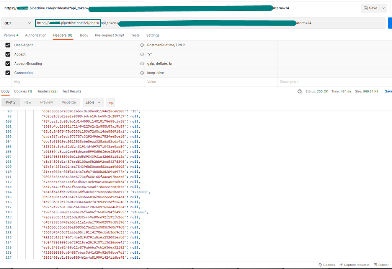
Task: Click the Save button
Action: tap(371, 8)
